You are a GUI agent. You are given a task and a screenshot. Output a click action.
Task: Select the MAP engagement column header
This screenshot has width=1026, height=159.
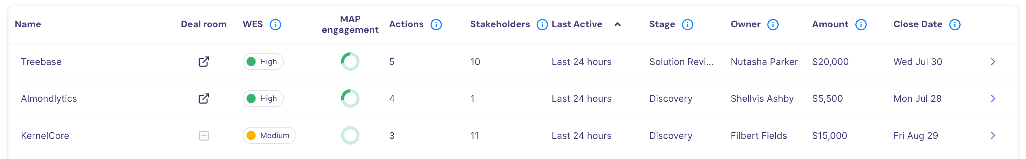[x=350, y=24]
